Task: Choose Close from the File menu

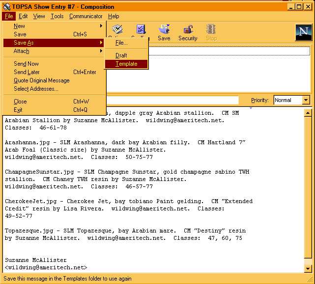Action: click(x=54, y=102)
